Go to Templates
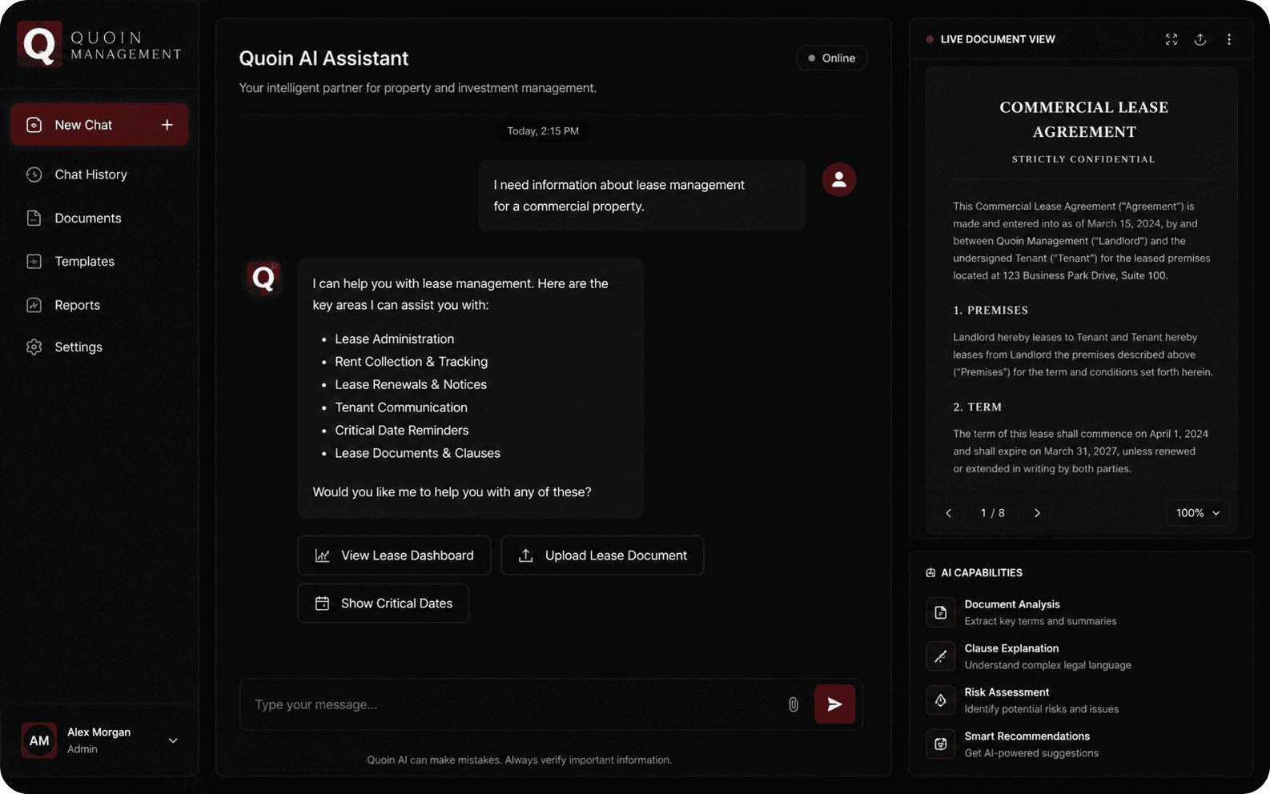This screenshot has width=1270, height=794. 84,262
